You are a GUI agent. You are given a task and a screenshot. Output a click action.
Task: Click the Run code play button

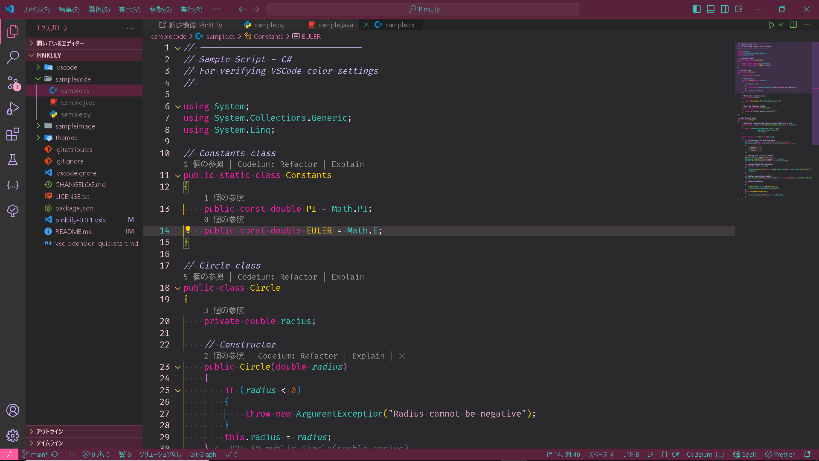771,25
